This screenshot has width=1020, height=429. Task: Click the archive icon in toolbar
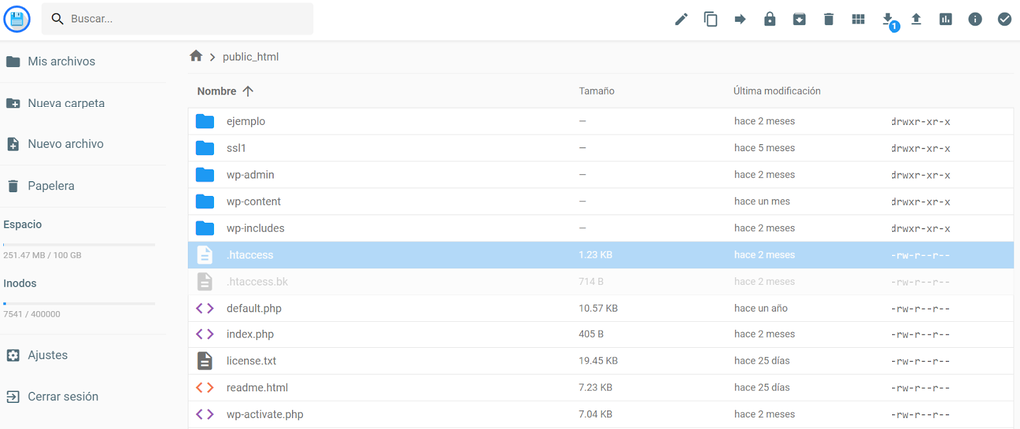pos(799,19)
